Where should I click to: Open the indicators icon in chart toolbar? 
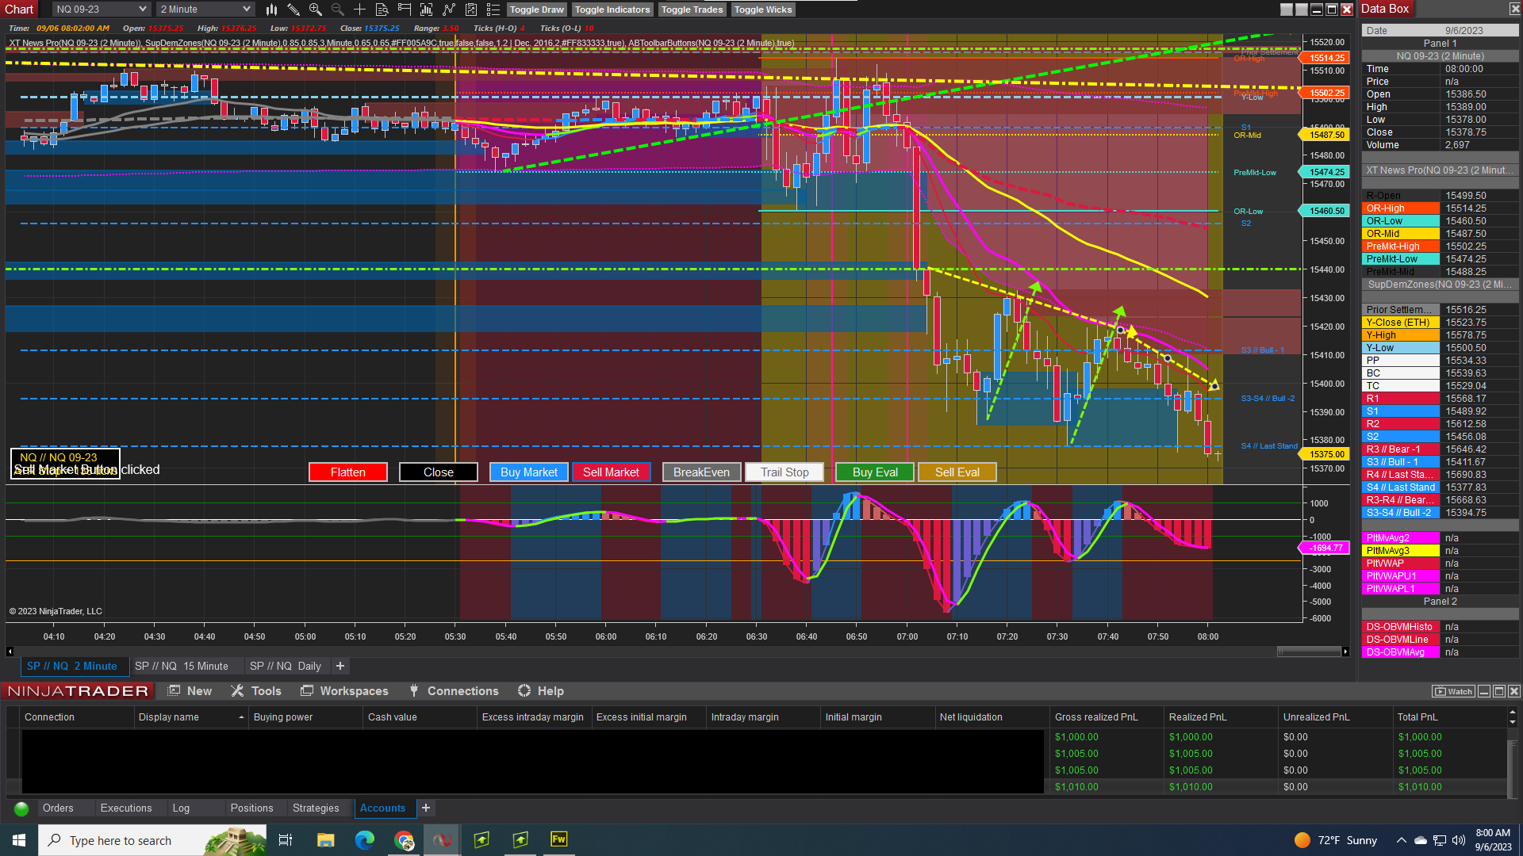tap(449, 10)
